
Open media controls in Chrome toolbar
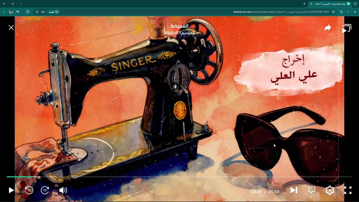point(18,12)
